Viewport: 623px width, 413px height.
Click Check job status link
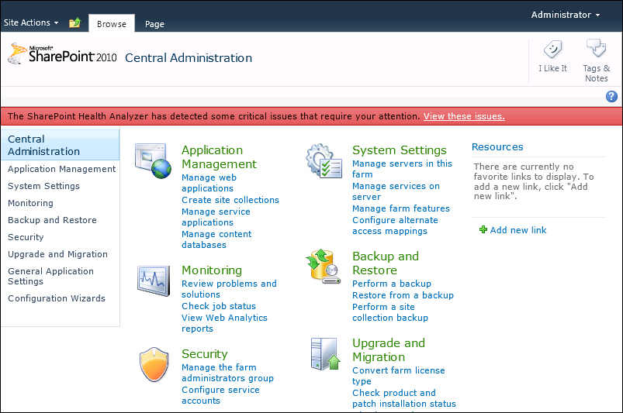[x=219, y=306]
